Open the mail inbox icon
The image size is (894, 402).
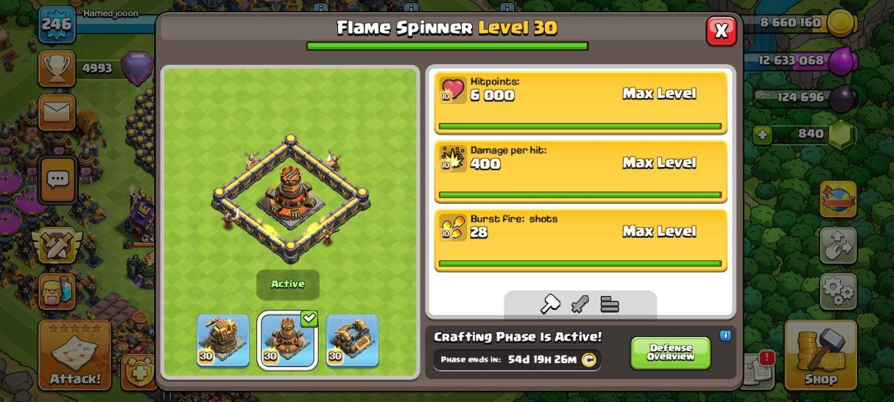pos(57,112)
